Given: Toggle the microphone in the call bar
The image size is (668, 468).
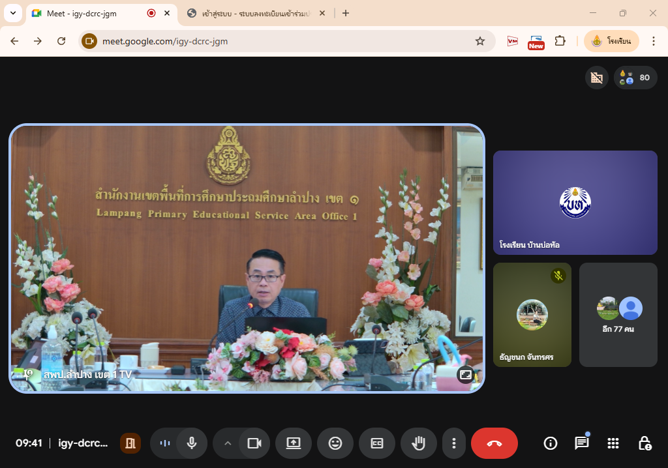Looking at the screenshot, I should click(x=192, y=443).
